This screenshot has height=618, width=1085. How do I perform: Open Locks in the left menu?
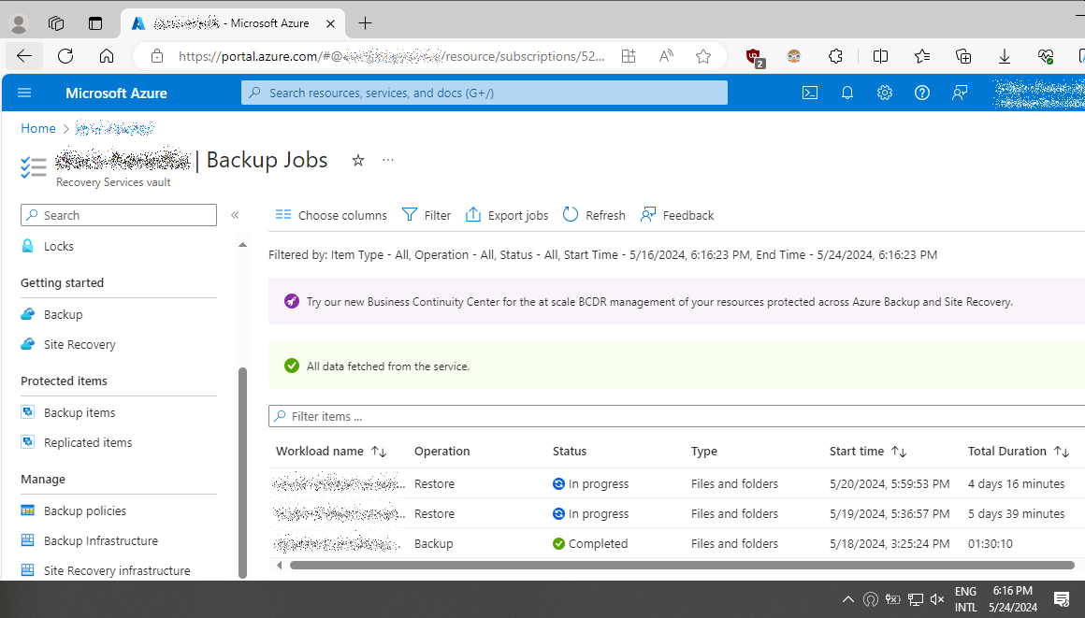coord(58,247)
